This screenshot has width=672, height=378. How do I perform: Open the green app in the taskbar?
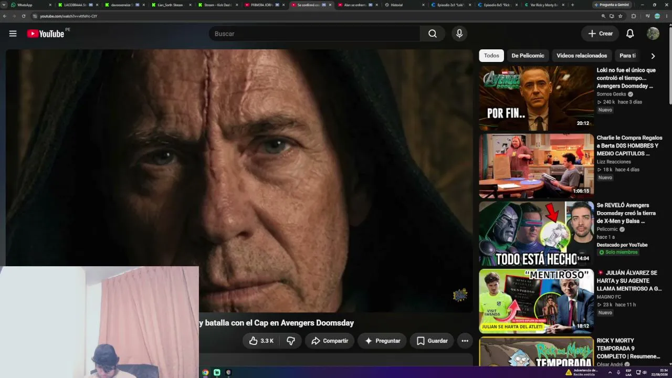point(217,372)
